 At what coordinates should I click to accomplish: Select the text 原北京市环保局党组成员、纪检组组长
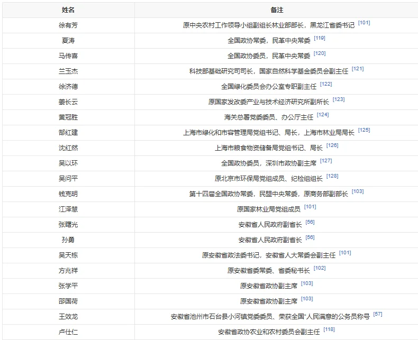tap(269, 179)
